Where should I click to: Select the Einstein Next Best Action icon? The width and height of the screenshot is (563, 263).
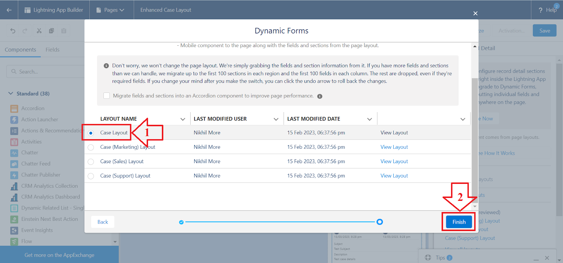click(x=14, y=219)
